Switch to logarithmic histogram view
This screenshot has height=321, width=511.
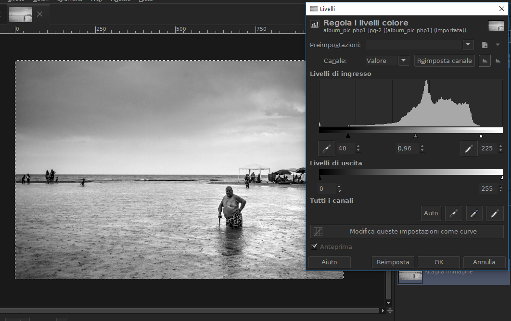[498, 61]
